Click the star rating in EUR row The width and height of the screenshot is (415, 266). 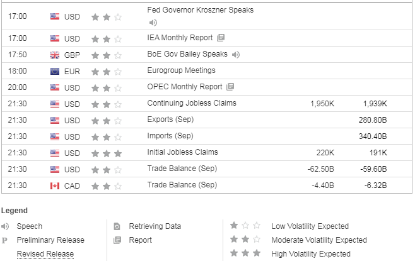(x=107, y=72)
